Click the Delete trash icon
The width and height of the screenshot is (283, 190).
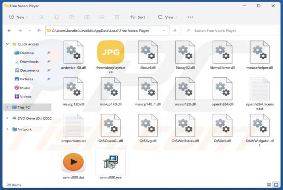tap(117, 17)
